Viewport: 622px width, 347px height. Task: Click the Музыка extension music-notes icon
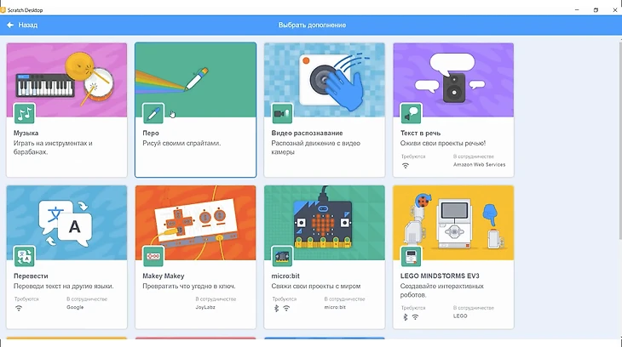coord(24,114)
